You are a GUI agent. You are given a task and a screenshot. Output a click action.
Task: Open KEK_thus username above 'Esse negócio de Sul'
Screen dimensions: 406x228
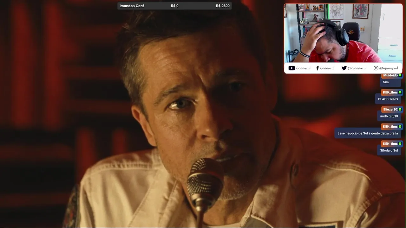tap(390, 127)
